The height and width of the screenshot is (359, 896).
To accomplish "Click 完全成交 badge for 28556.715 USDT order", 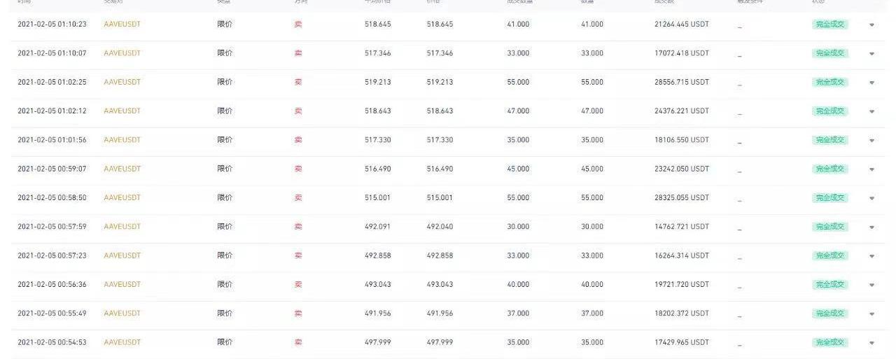I will point(830,82).
